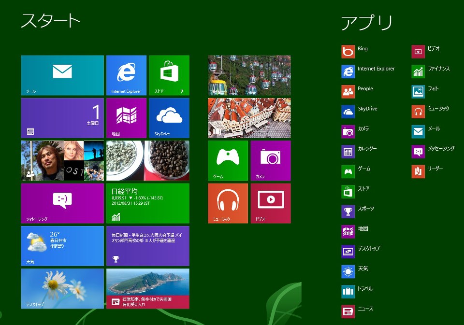
Task: Open the calendar tile showing 土曜日
Action: tap(62, 118)
